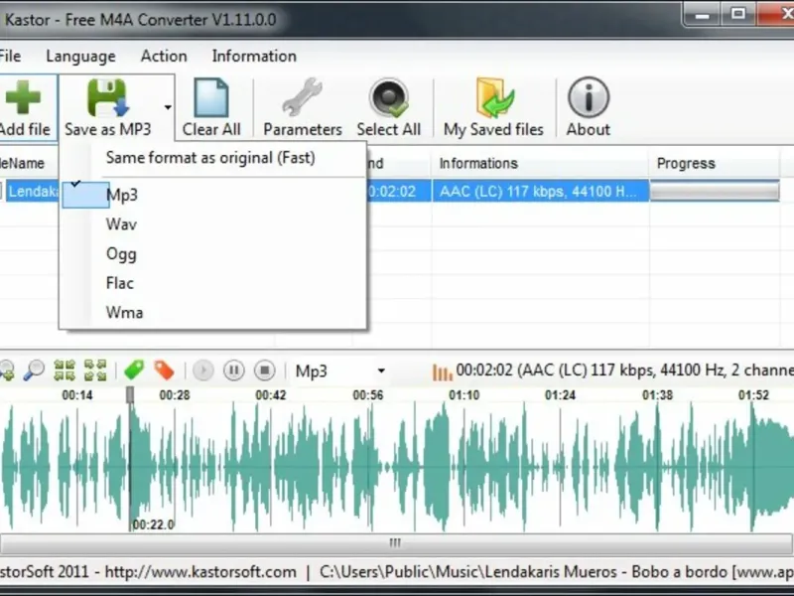Click the 00:22.0 position label
The height and width of the screenshot is (596, 794).
point(154,524)
